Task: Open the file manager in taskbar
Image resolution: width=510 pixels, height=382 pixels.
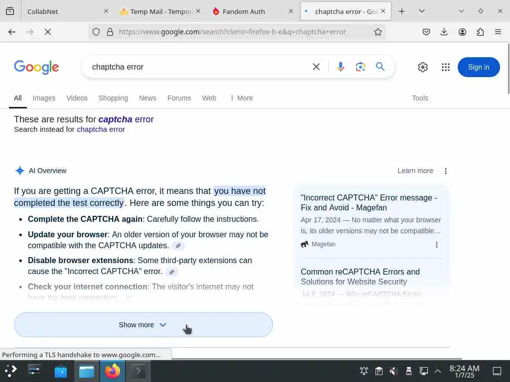Action: (x=87, y=371)
